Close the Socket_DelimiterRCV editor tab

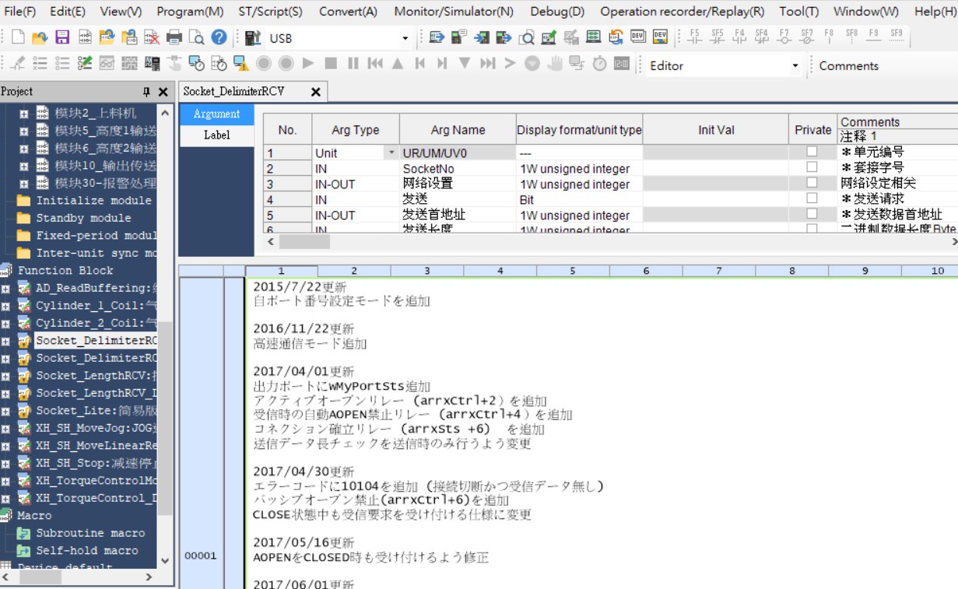pyautogui.click(x=315, y=92)
